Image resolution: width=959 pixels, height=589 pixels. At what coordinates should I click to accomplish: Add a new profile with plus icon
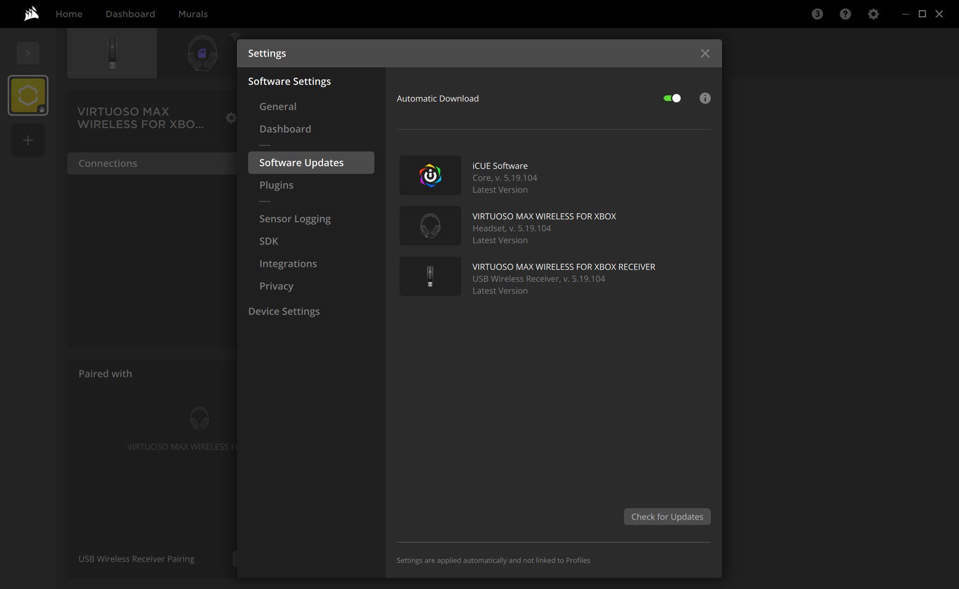point(28,140)
